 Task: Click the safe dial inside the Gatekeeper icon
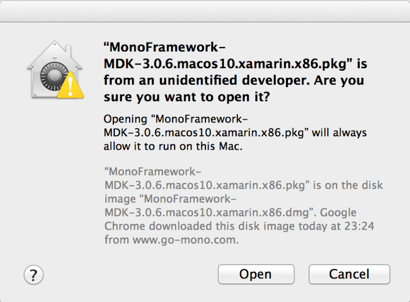click(54, 76)
